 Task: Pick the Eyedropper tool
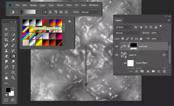13,40
